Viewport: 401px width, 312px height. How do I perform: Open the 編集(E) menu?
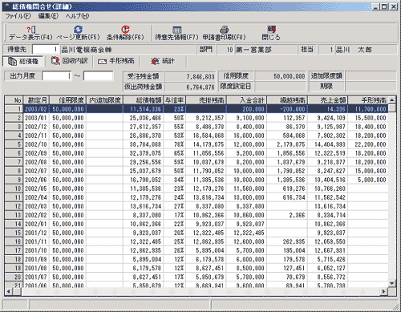click(48, 16)
